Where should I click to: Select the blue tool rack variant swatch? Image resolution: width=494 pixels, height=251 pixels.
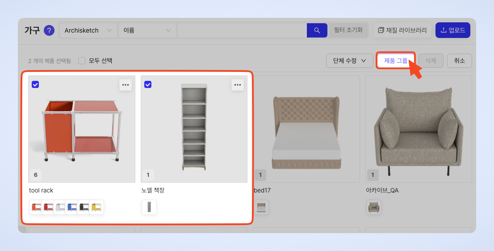pos(72,207)
